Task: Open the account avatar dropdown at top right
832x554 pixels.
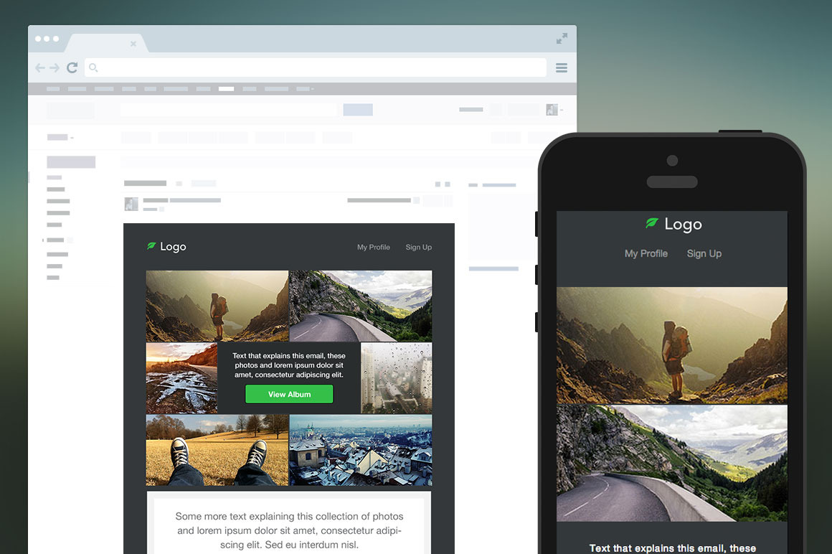Action: [x=554, y=110]
